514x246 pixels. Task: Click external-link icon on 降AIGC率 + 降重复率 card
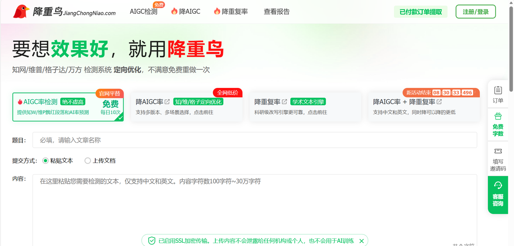(x=439, y=102)
